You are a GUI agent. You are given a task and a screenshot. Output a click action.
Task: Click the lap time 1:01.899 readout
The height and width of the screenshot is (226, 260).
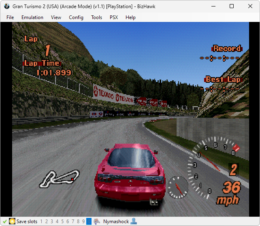pyautogui.click(x=53, y=73)
